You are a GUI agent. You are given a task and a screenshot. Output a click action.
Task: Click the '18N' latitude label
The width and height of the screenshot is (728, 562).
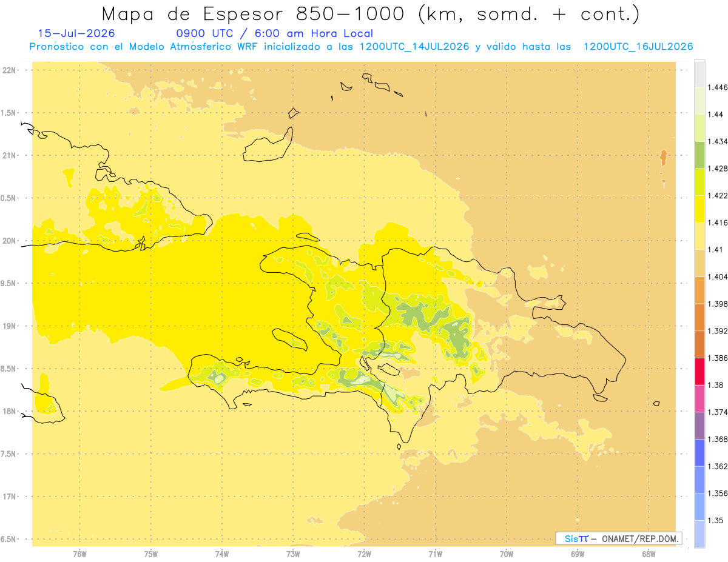(x=10, y=412)
